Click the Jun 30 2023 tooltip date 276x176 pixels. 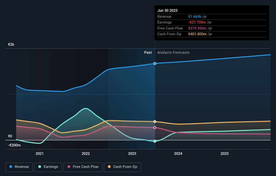coord(167,10)
